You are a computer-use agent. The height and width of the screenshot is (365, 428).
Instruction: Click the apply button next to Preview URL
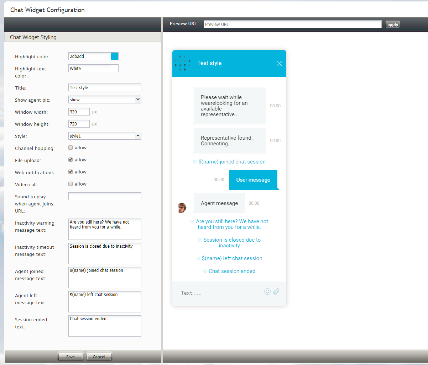point(393,25)
